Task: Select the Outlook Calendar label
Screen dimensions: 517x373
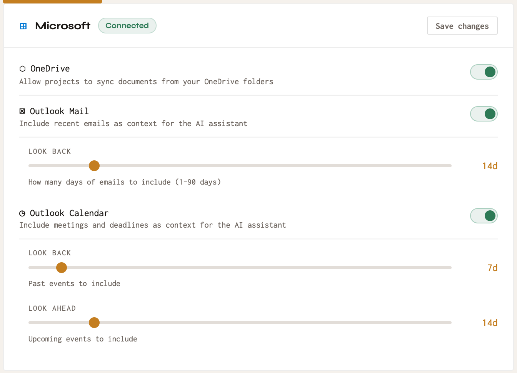Action: [x=69, y=213]
